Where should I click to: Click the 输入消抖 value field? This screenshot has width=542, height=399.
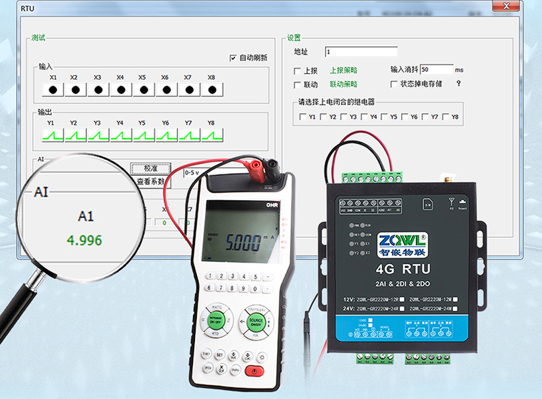coord(436,69)
